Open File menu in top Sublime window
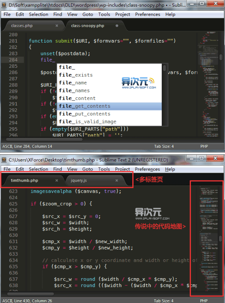Screen dimensions: 225x303 7,14
